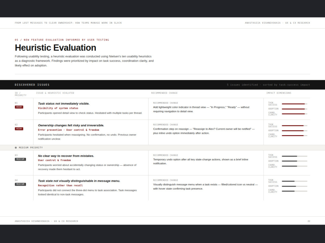Click issue number 01
The height and width of the screenshot is (243, 325).
pyautogui.click(x=16, y=103)
